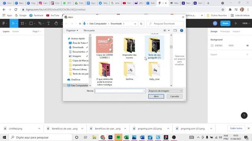
Task: Click the user avatar C in Figma
Action: click(215, 23)
